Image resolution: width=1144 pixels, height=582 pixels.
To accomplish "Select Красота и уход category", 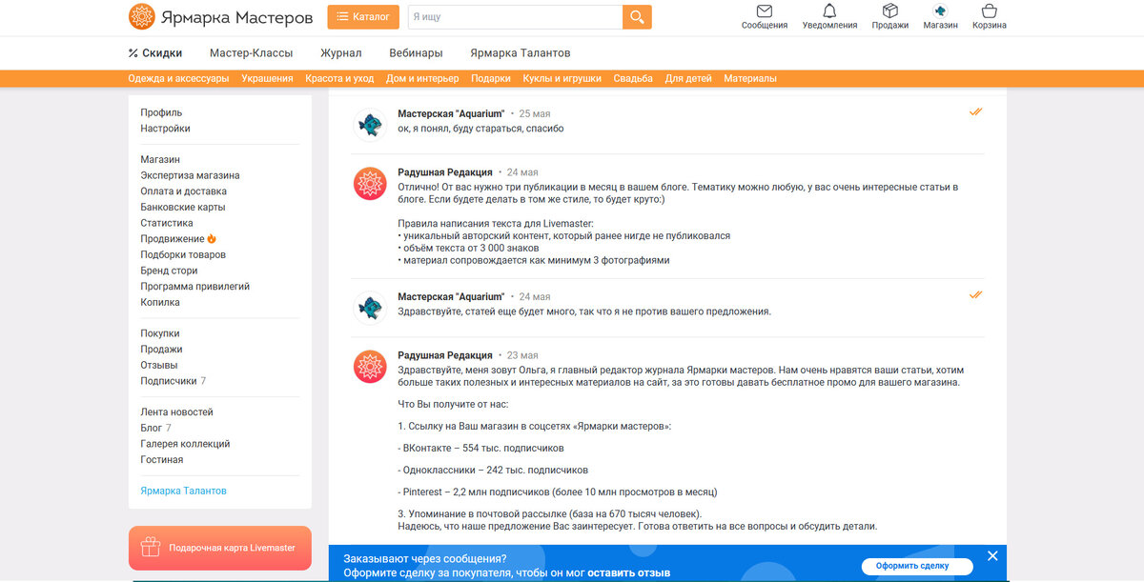I will point(339,78).
